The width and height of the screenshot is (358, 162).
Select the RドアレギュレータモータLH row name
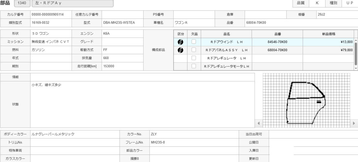227,66
